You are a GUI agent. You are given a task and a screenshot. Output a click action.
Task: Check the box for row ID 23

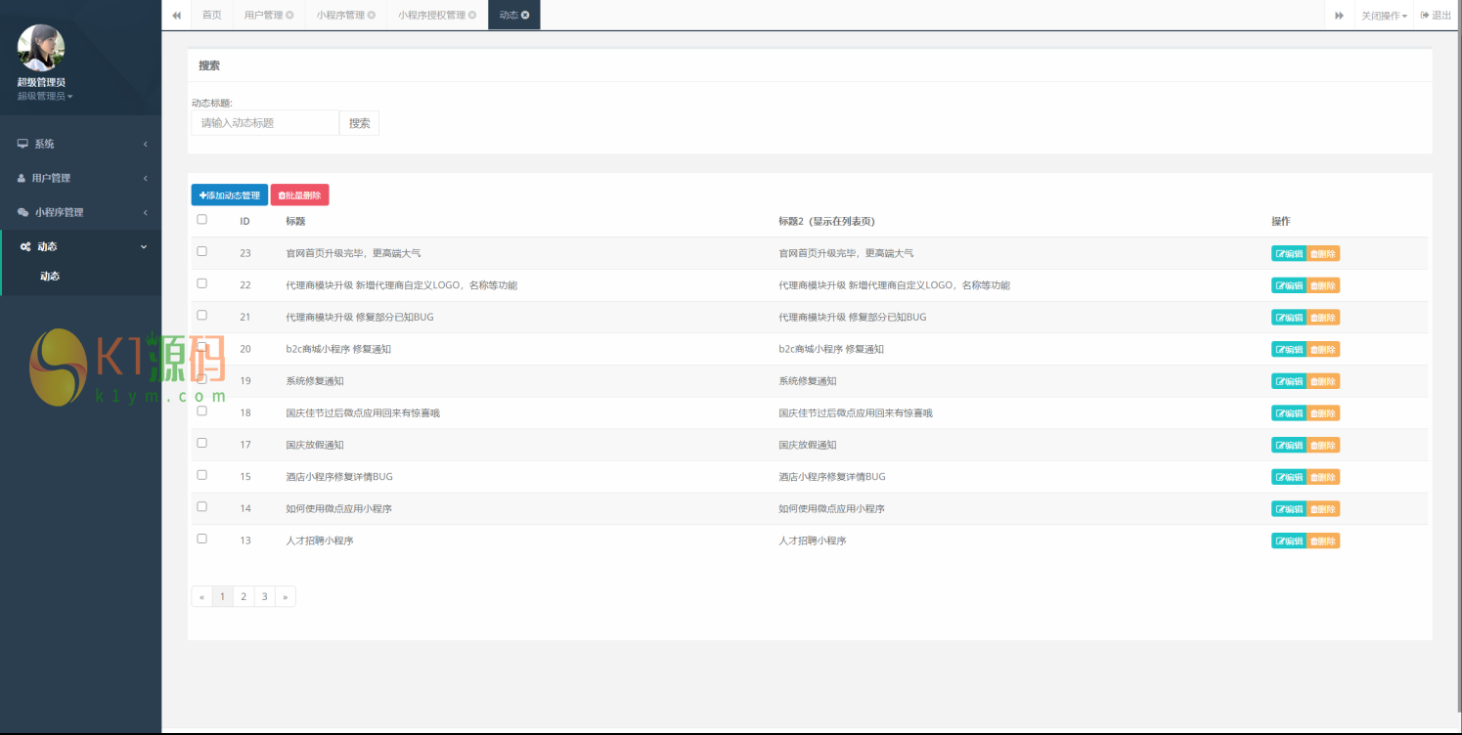(202, 251)
